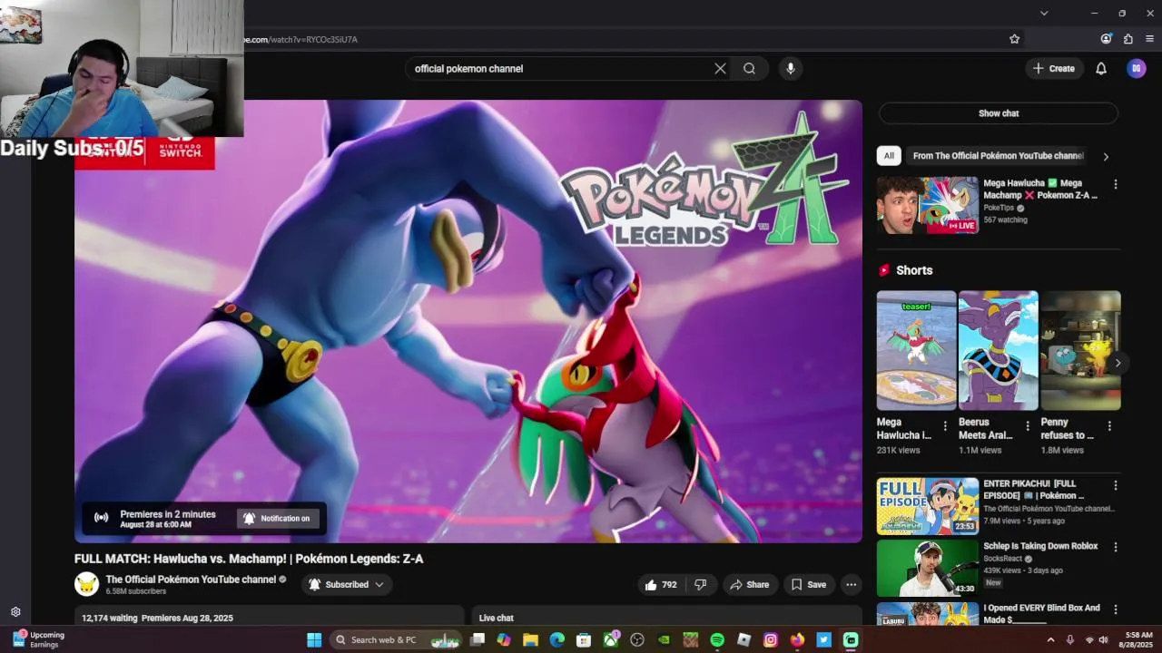Open the settings gear on the left edge
1162x653 pixels.
click(x=15, y=612)
